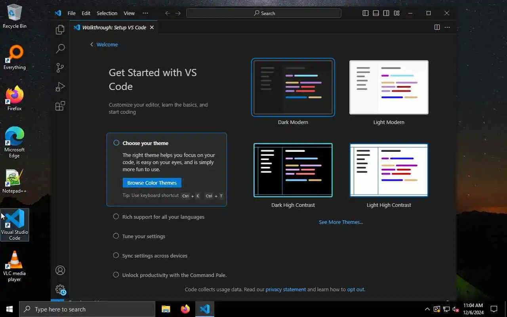Open the Run and Debug view
507x317 pixels.
click(60, 87)
